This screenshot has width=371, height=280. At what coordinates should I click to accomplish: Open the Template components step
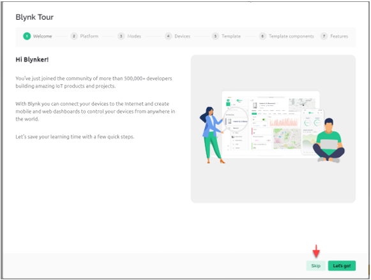click(291, 36)
